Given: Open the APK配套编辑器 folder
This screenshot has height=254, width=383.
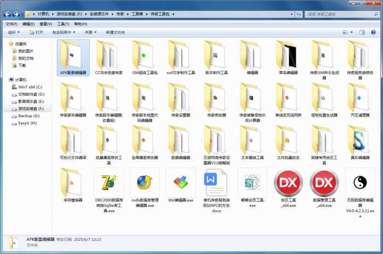Looking at the screenshot, I should pos(73,58).
